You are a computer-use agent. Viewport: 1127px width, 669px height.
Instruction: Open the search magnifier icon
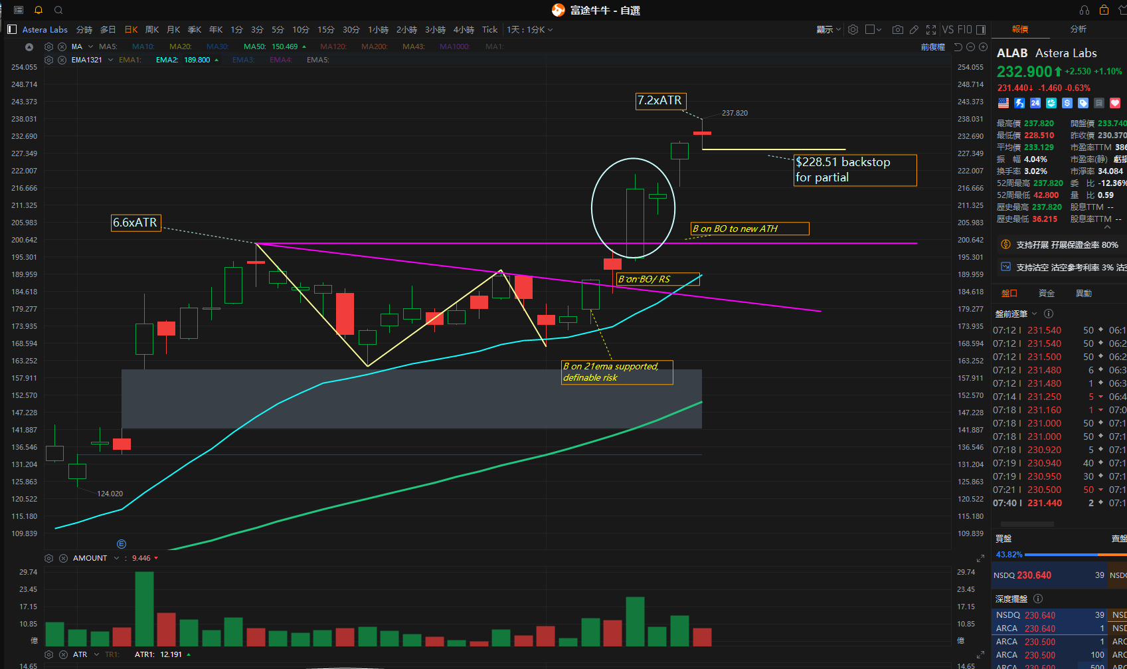[x=58, y=10]
